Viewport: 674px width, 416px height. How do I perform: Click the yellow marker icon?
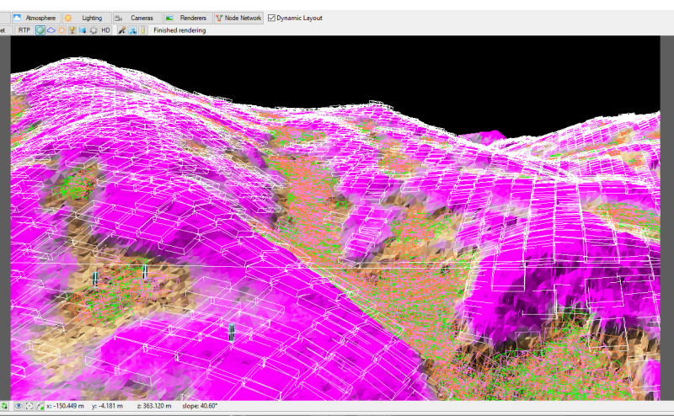(x=143, y=30)
